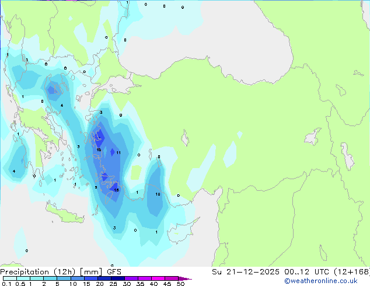The image size is (370, 286).
Task: Choose the magenta swatch between 40 and 45
Action: click(x=158, y=278)
